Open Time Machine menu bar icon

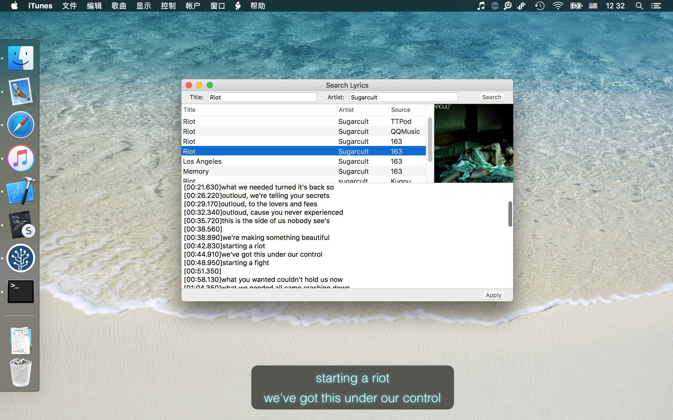click(x=539, y=6)
